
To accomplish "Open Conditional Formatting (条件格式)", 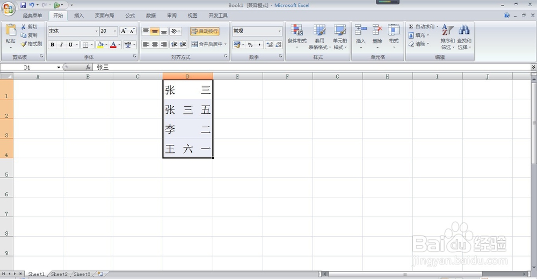I will point(297,37).
